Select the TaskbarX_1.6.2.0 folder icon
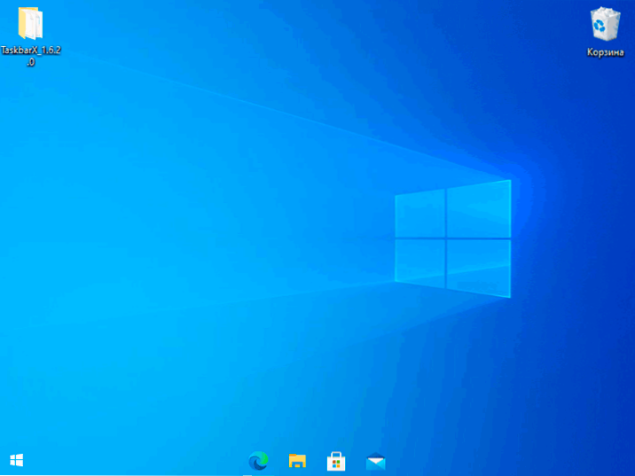The image size is (635, 476). [30, 23]
